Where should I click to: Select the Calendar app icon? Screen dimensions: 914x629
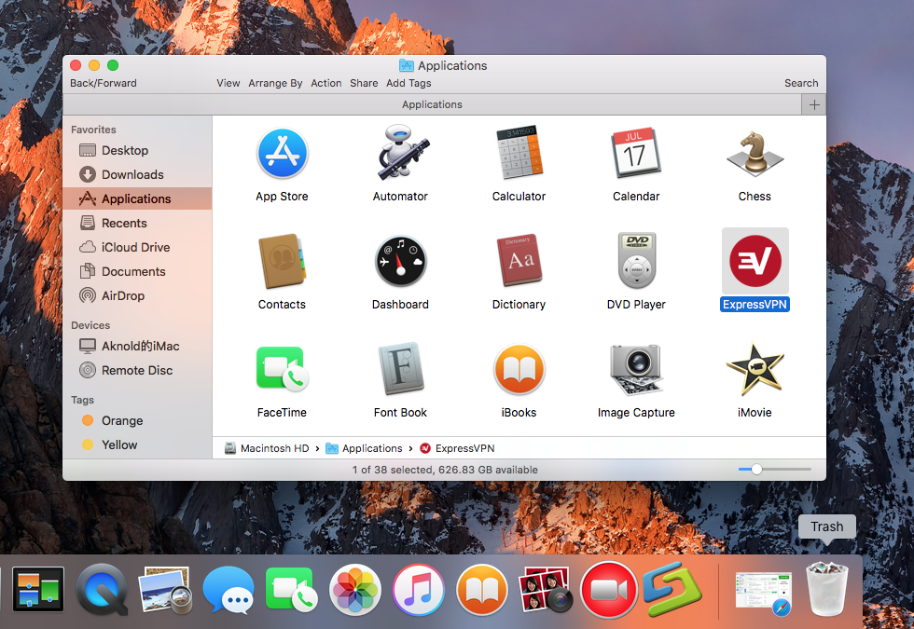pos(636,153)
